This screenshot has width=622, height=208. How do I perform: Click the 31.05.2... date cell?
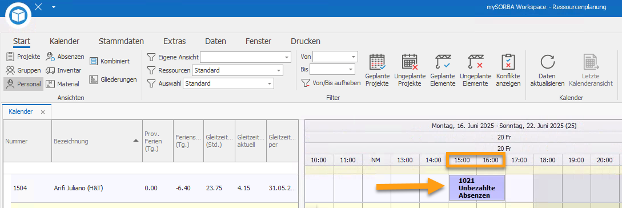(282, 188)
